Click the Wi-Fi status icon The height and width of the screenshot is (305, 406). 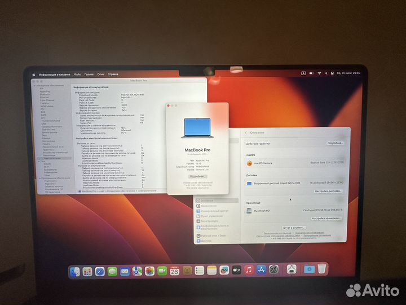(x=319, y=73)
